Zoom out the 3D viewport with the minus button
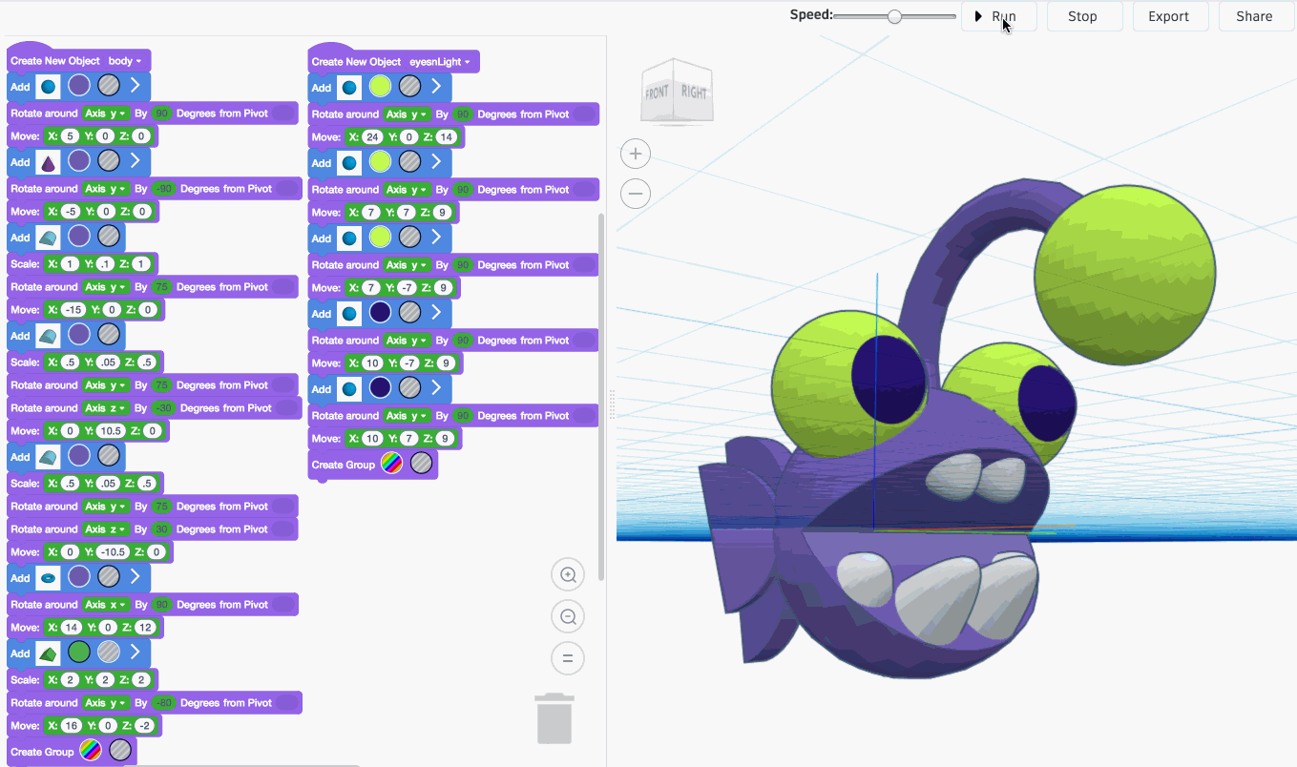The width and height of the screenshot is (1297, 767). click(x=636, y=194)
